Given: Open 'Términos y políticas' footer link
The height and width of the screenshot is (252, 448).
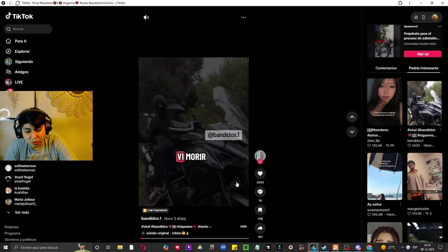Looking at the screenshot, I should coord(20,240).
